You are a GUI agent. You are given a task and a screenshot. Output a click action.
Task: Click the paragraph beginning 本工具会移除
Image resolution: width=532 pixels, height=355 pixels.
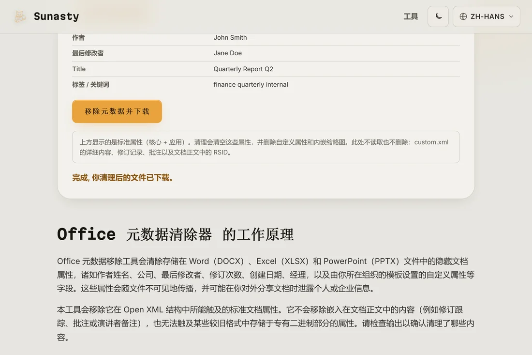[x=266, y=324]
